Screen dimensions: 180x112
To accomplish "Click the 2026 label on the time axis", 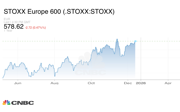I will 141,83.
